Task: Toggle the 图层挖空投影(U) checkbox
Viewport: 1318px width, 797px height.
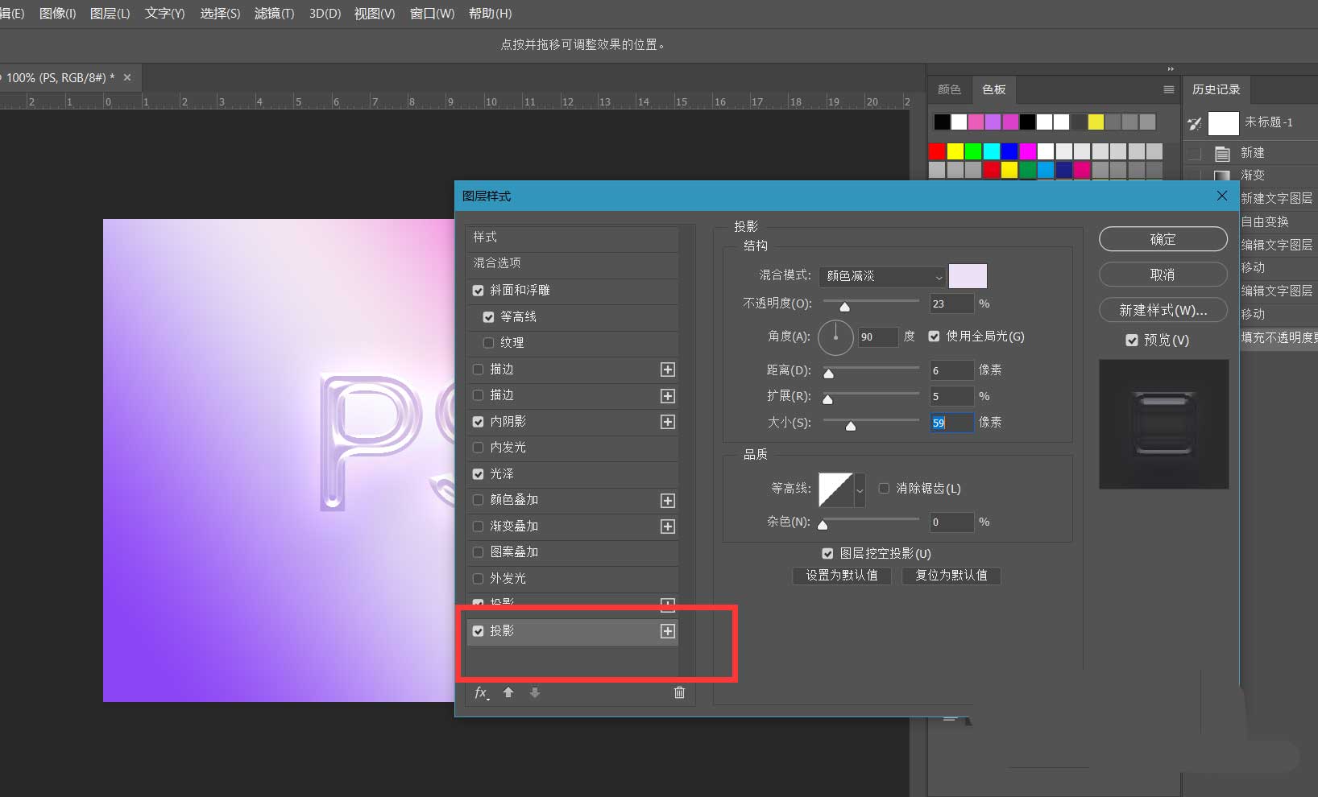Action: (827, 554)
